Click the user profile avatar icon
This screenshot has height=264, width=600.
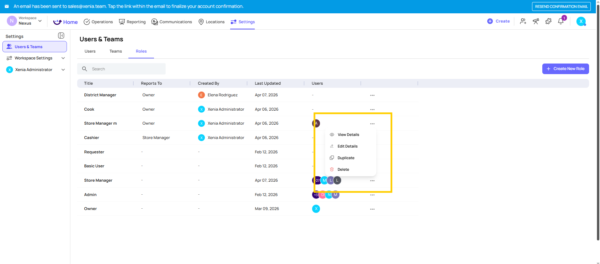581,22
